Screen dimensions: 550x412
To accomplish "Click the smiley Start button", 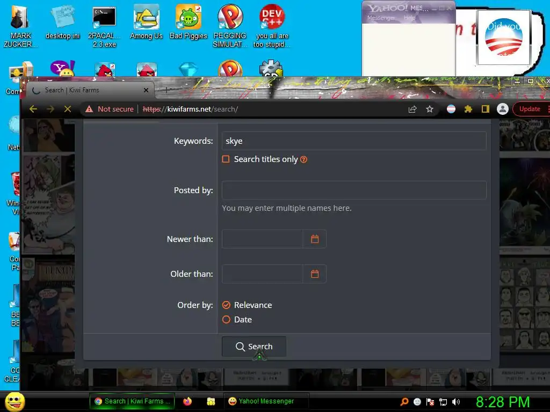I will click(15, 401).
